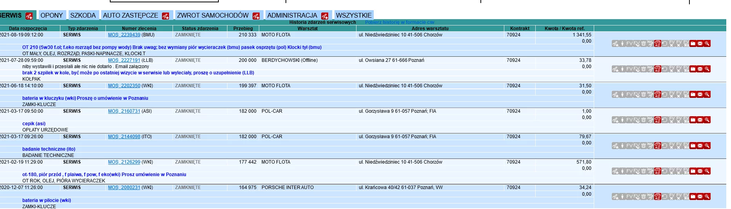The image size is (731, 209).
Task: Open the folder icon in the MOS_2227191 row
Action: pos(693,69)
